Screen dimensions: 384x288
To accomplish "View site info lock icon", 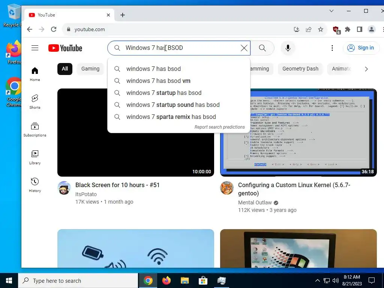I will (x=69, y=29).
